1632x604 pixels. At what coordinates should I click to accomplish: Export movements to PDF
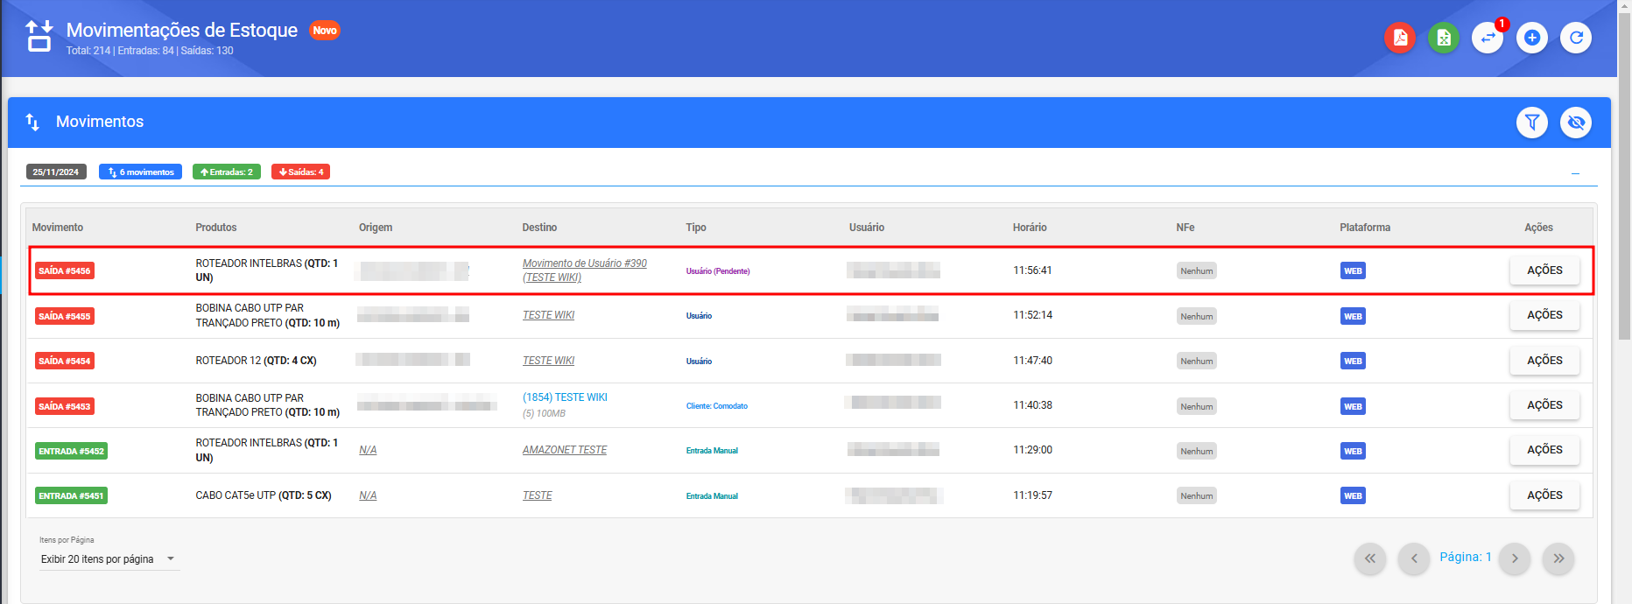(1400, 38)
